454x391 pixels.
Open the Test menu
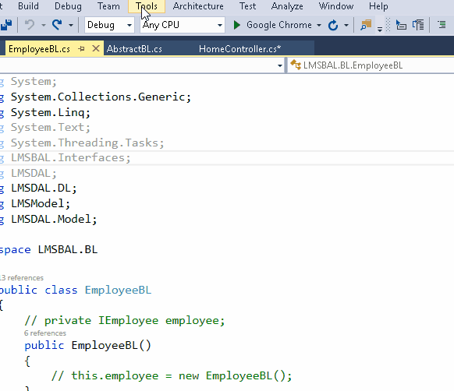247,6
